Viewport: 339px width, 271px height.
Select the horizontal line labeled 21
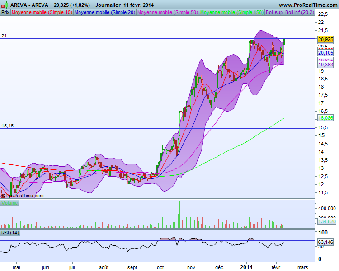pos(158,38)
